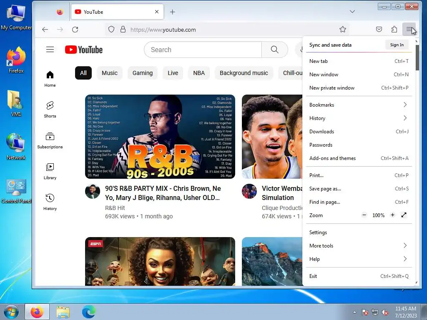427x320 pixels.
Task: Select the Live filter chip
Action: tap(173, 73)
